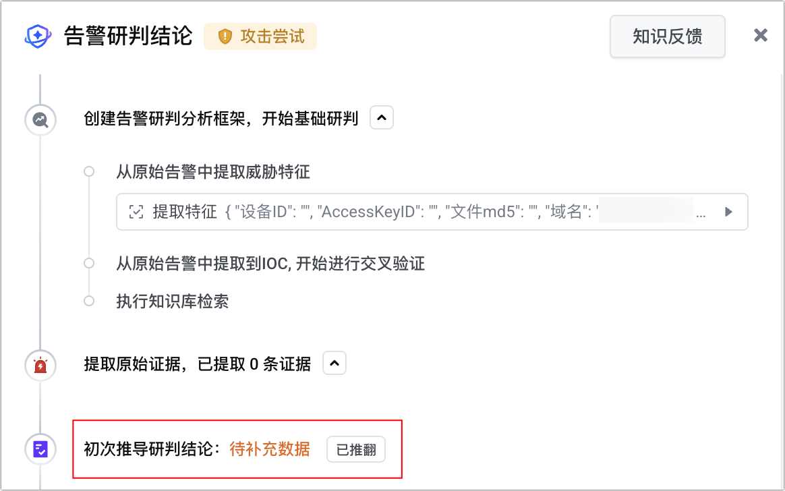Click the blue shield logo icon
The width and height of the screenshot is (785, 491).
coord(38,36)
